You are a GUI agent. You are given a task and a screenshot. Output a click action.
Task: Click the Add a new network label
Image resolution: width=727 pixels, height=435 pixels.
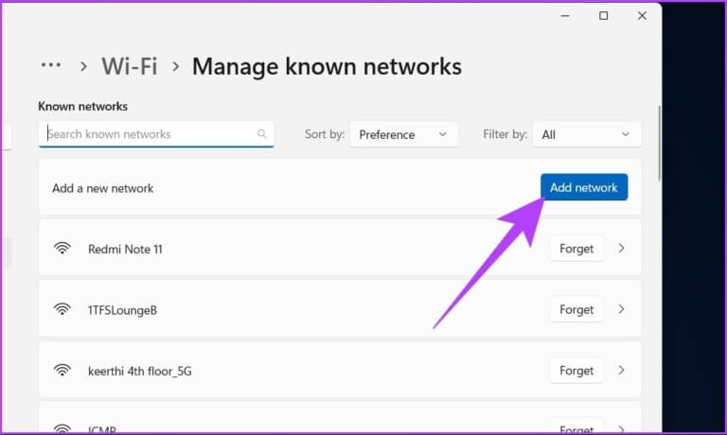pos(103,188)
